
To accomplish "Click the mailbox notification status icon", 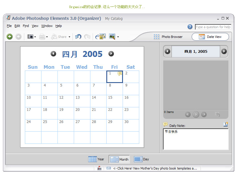I will pyautogui.click(x=99, y=168).
